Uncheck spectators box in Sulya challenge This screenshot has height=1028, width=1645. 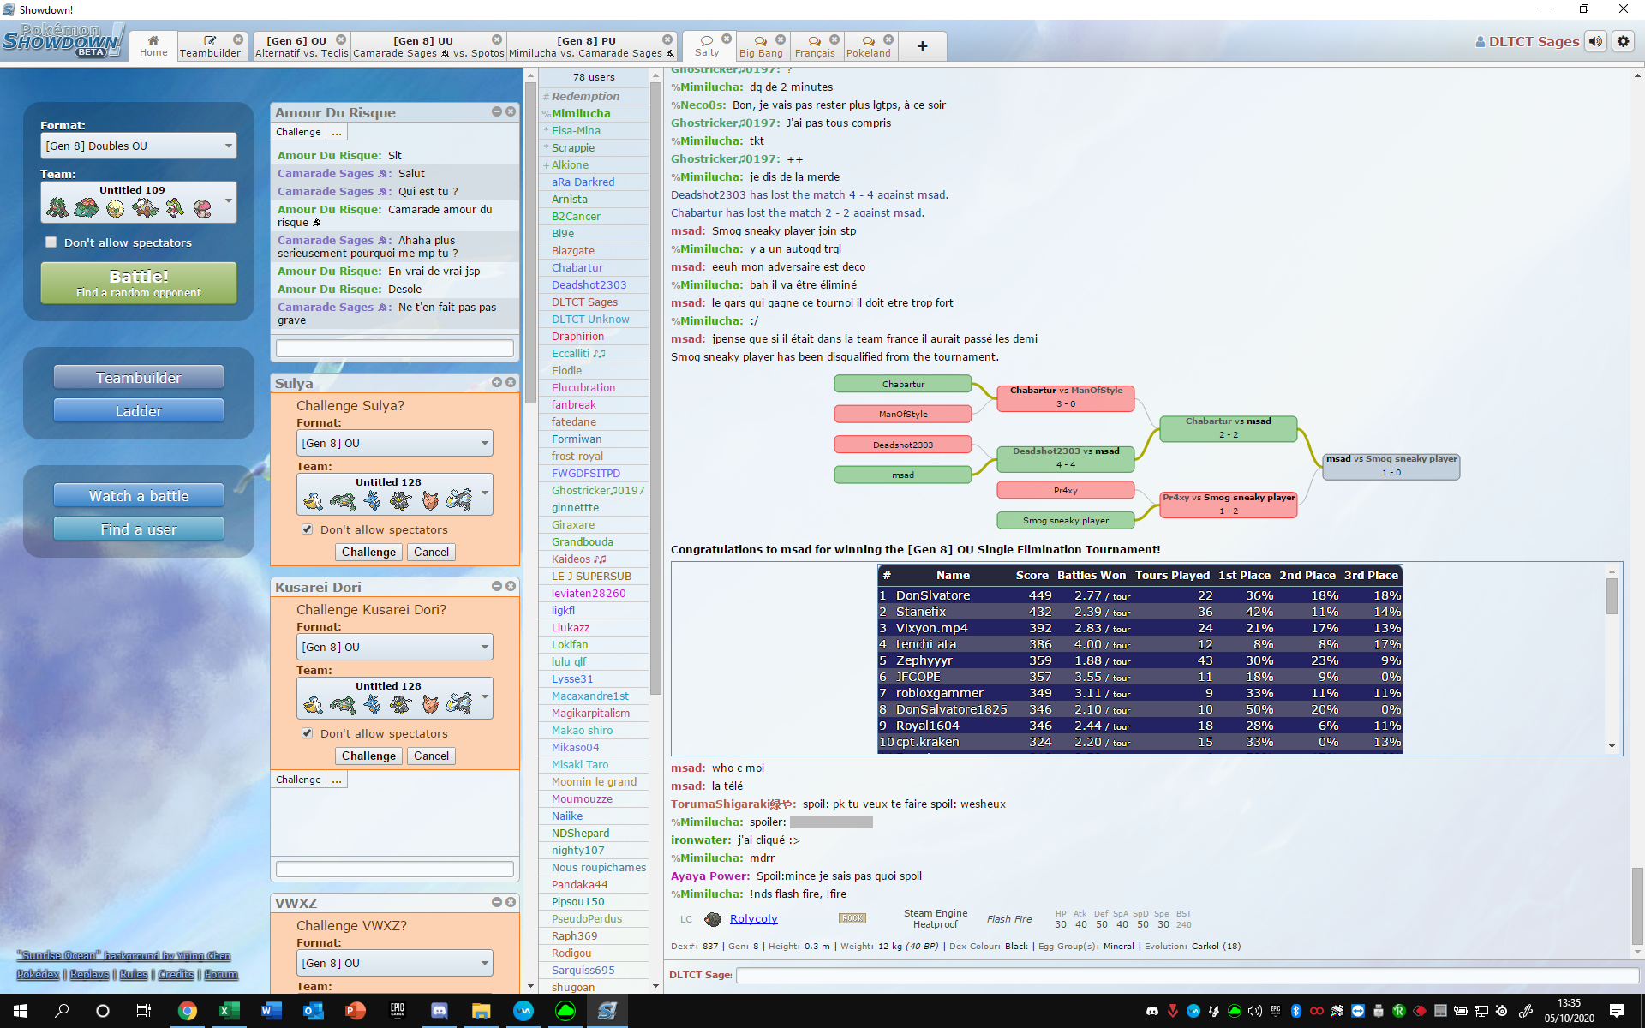tap(307, 529)
